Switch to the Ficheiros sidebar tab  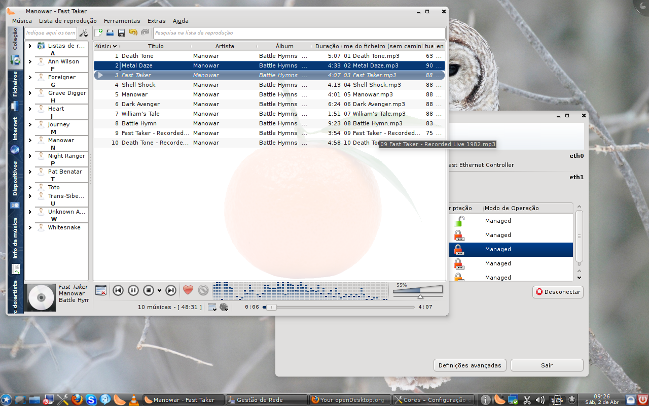tap(15, 91)
